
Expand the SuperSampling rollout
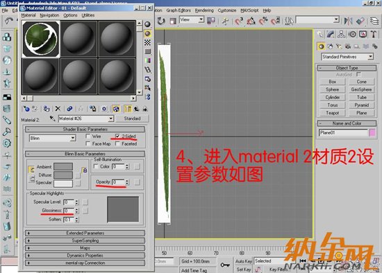click(85, 240)
